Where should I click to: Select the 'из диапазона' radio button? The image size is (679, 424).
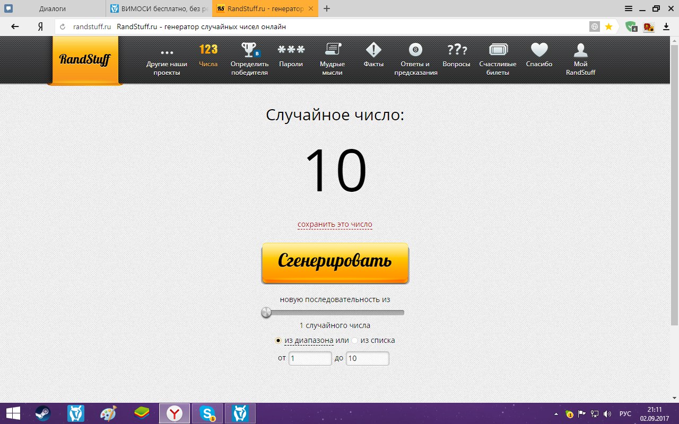[x=278, y=340]
